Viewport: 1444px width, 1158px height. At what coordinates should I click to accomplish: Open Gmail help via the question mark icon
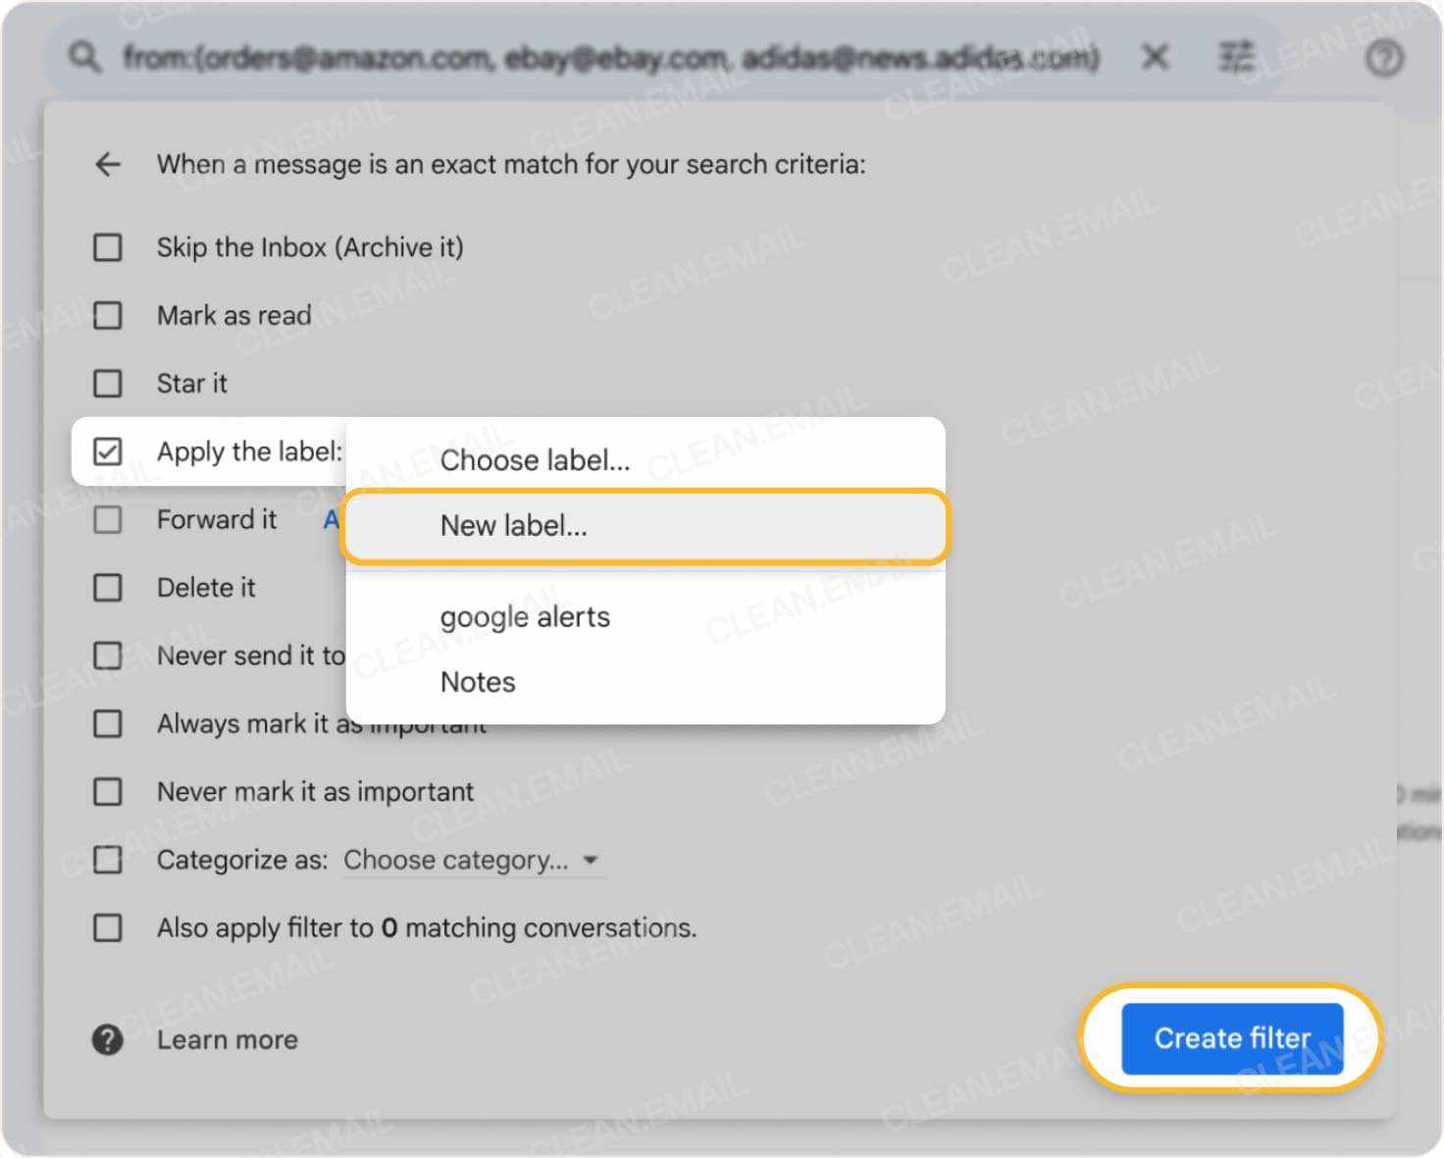(1385, 59)
